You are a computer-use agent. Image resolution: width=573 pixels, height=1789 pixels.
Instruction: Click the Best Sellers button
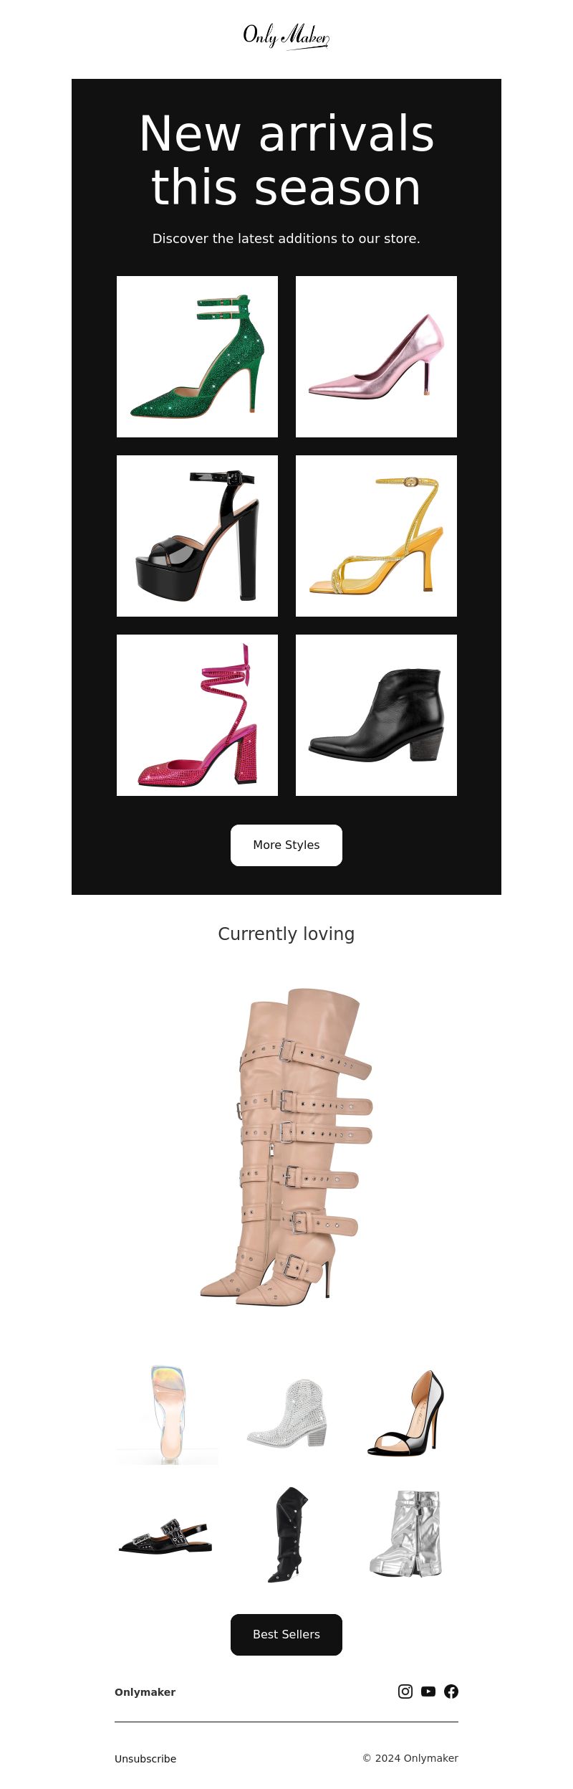(286, 1635)
